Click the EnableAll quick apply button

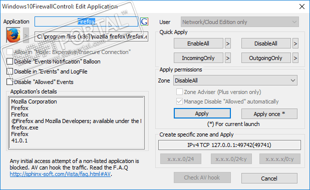198,43
